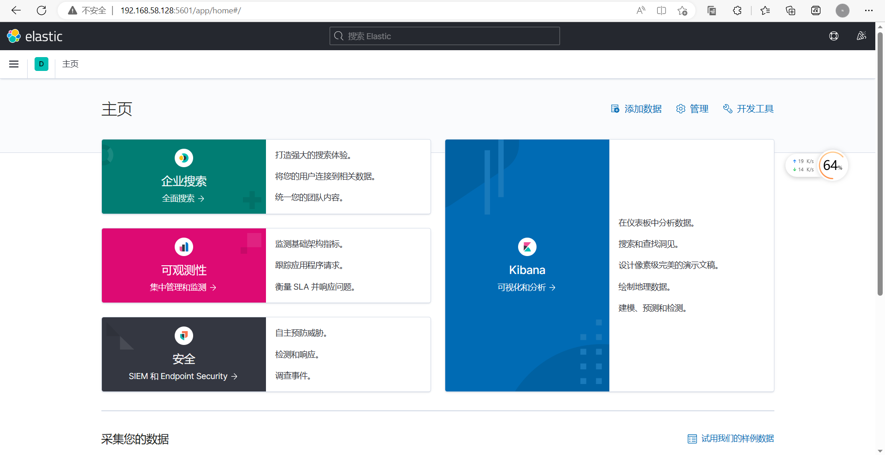
Task: Open the browser settings ellipsis menu
Action: (869, 11)
